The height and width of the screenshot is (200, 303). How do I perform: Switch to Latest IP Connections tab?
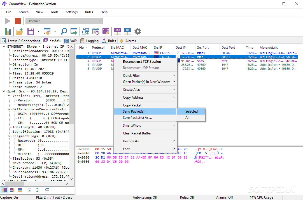coord(21,41)
